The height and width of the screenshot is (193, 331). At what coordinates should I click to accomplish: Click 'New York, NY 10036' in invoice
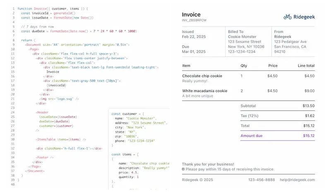pyautogui.click(x=246, y=47)
